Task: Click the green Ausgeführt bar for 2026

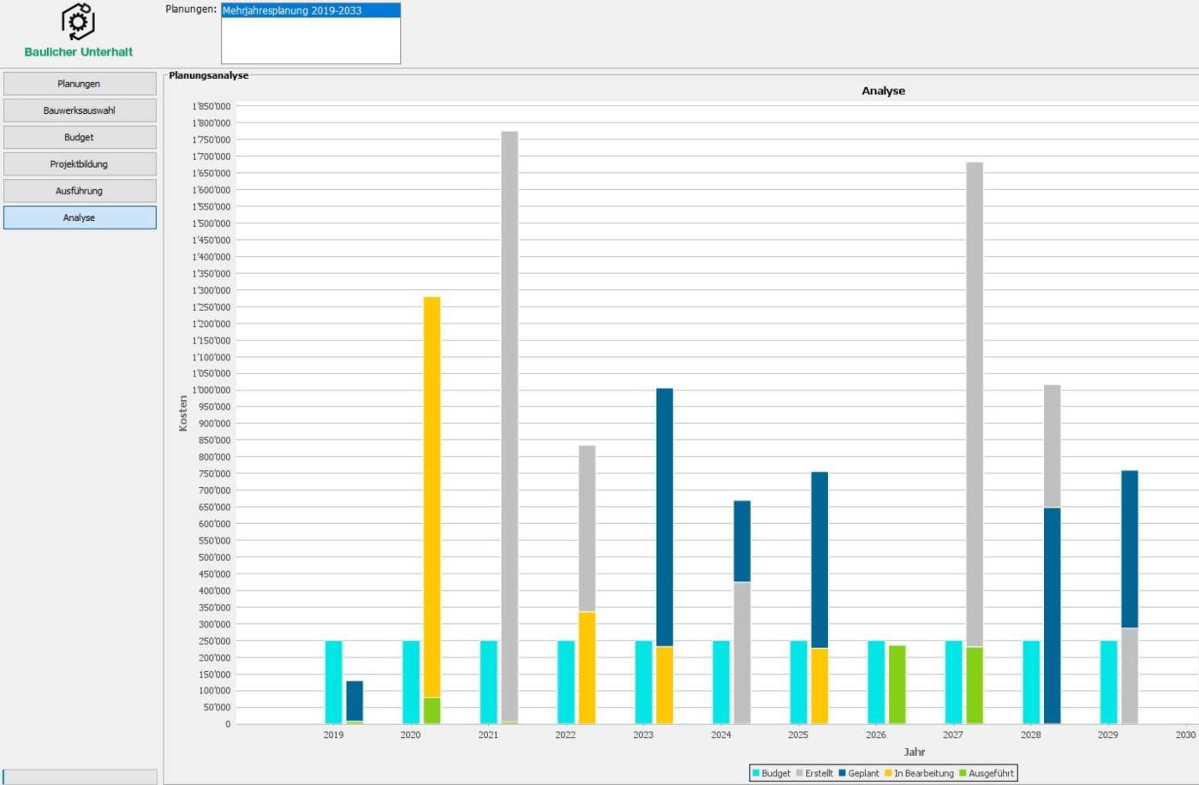Action: pos(897,685)
